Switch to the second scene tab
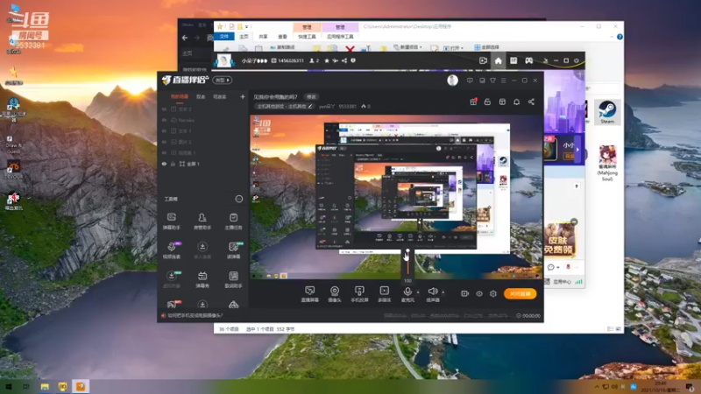Viewport: 701px width, 394px height. pyautogui.click(x=201, y=96)
